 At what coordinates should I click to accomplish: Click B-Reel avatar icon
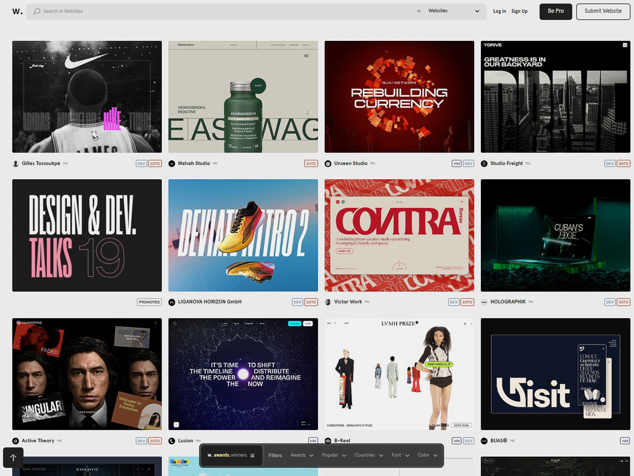pos(328,441)
